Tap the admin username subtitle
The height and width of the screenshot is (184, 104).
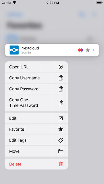pos(26,52)
